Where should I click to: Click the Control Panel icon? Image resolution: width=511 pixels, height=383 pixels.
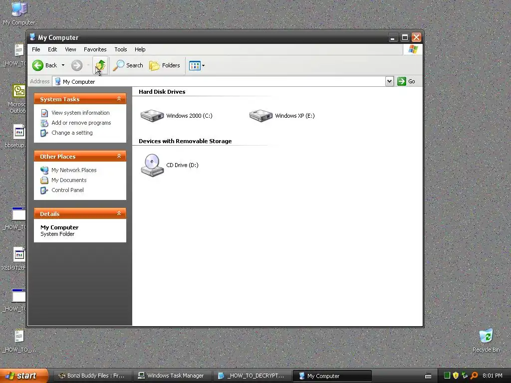click(x=44, y=190)
